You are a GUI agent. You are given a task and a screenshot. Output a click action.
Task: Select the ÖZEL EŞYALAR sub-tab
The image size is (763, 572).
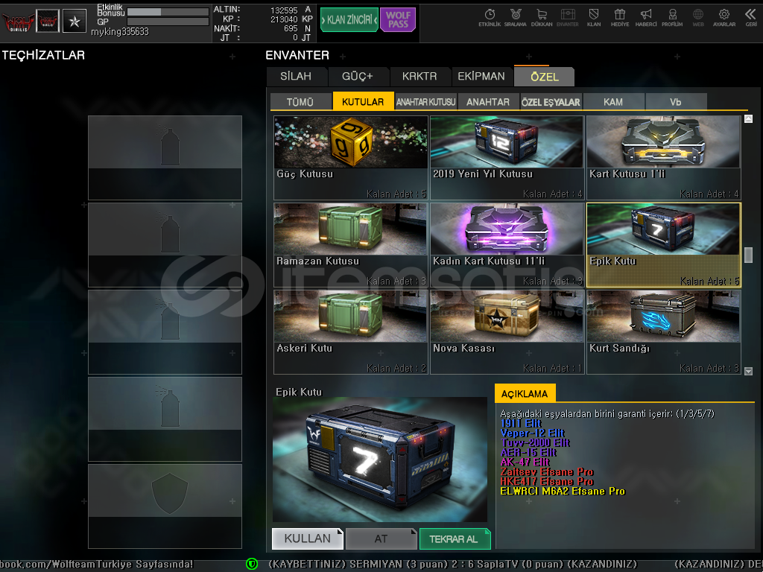[x=551, y=101]
